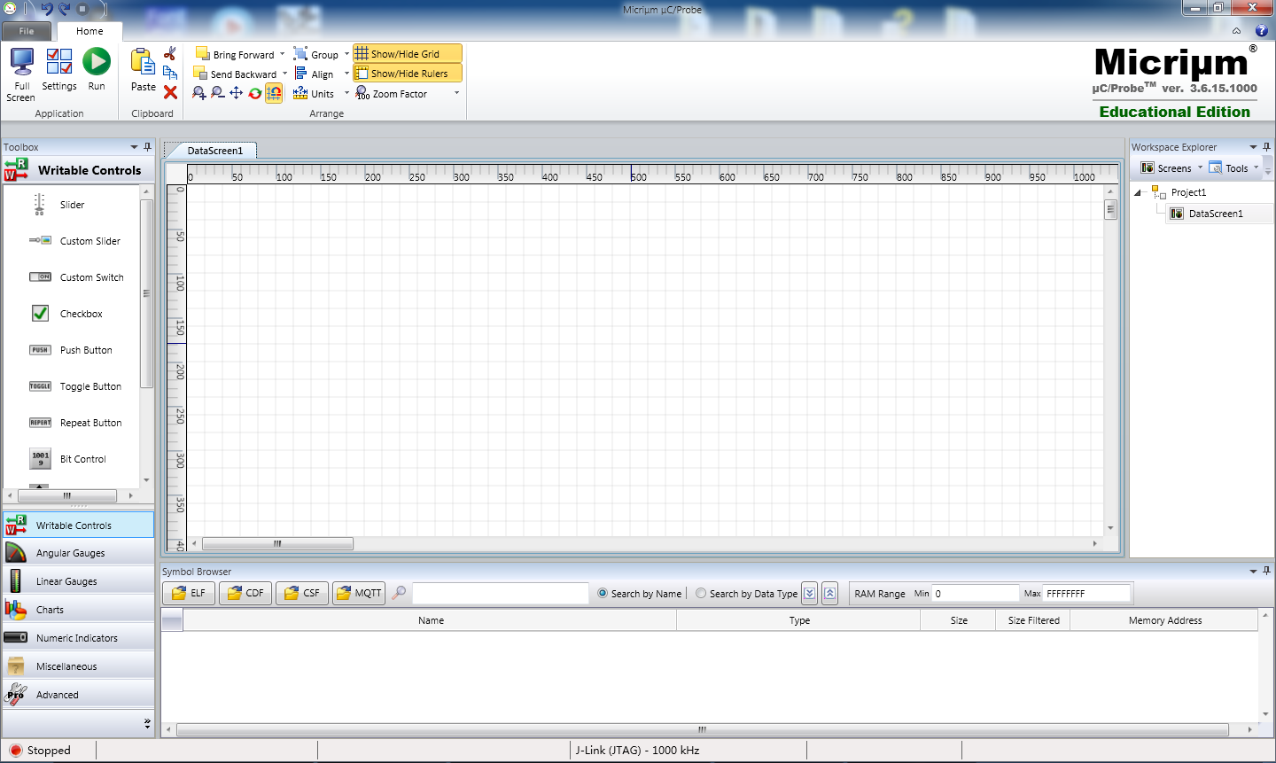This screenshot has height=763, width=1276.
Task: Select the Miscellaneous category
Action: point(78,666)
